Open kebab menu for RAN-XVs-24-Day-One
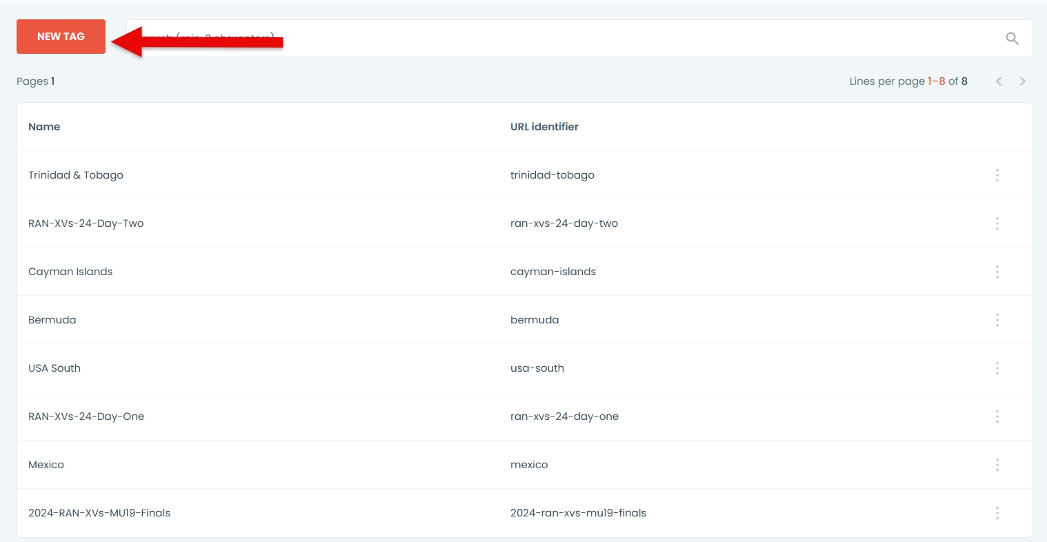This screenshot has width=1047, height=542. pos(997,416)
